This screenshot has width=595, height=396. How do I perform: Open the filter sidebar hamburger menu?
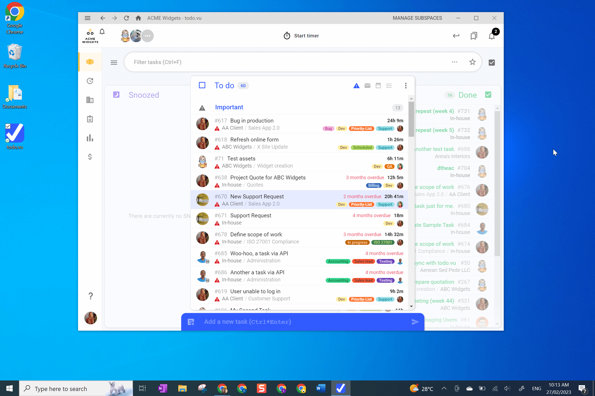(x=114, y=62)
